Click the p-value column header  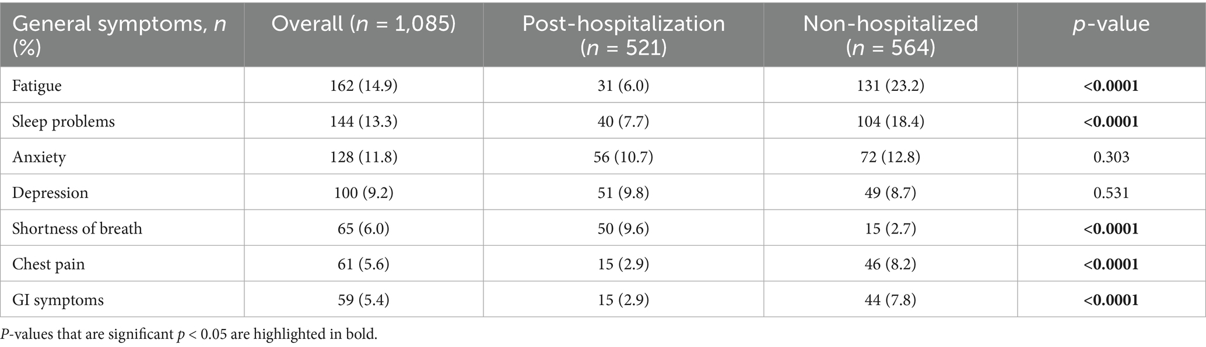pyautogui.click(x=1111, y=24)
